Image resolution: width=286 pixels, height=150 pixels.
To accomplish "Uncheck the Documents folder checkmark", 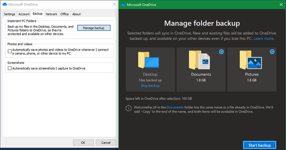I will tap(221, 52).
